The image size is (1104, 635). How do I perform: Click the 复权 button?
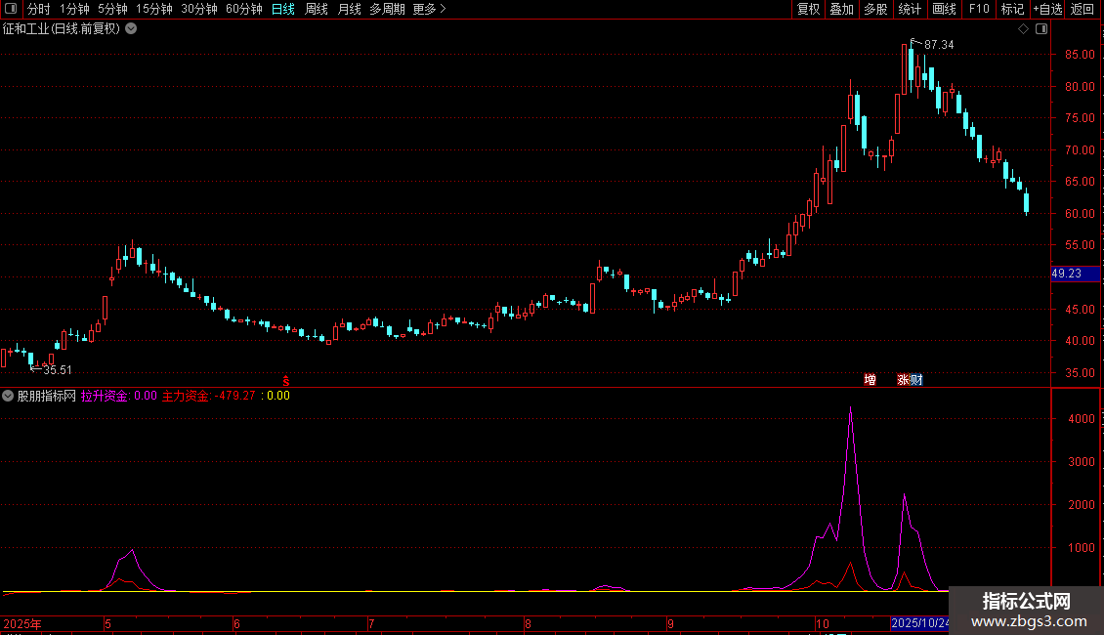tap(808, 9)
